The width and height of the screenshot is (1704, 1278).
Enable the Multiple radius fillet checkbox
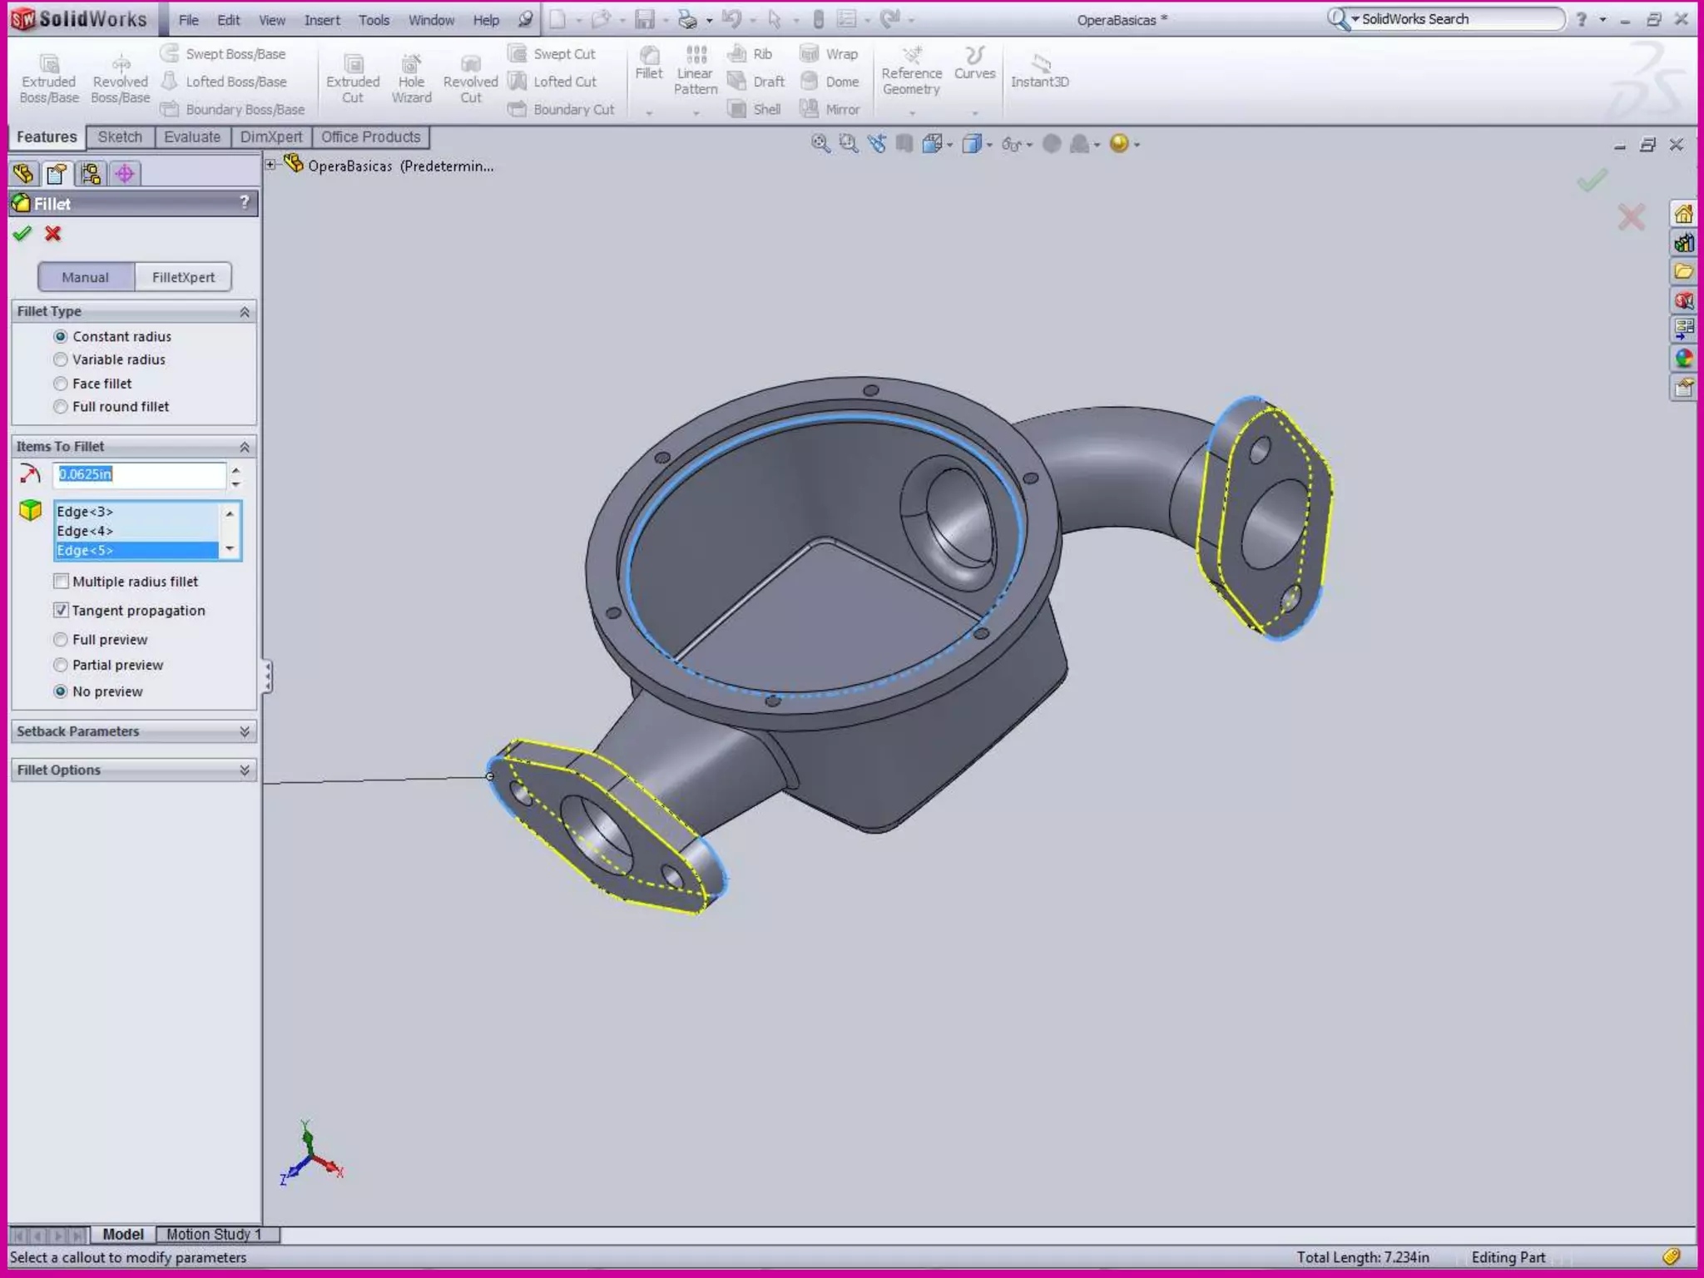(x=61, y=582)
